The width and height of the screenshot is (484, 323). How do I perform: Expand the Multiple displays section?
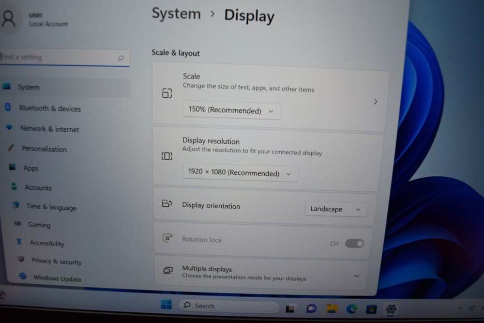tap(357, 276)
